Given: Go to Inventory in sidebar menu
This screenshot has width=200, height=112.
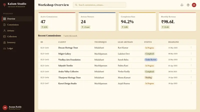Looking at the screenshot, I should pos(17,43).
